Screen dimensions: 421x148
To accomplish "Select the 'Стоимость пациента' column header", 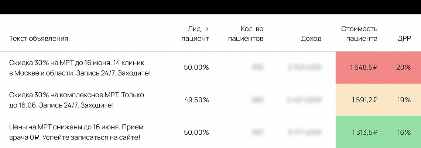I will pyautogui.click(x=359, y=34).
